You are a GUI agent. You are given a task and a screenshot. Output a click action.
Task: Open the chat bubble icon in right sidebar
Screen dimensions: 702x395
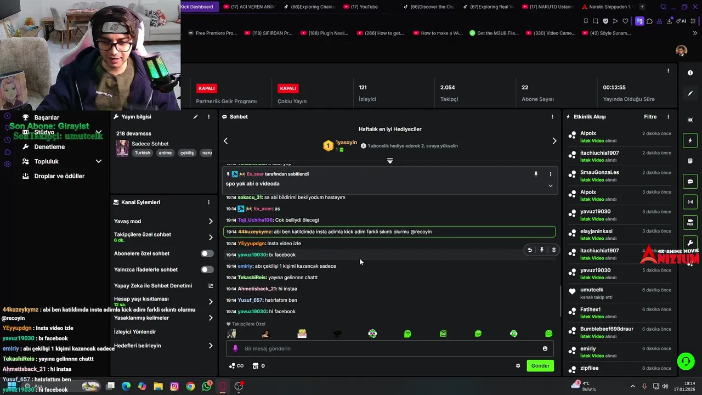[x=690, y=182]
